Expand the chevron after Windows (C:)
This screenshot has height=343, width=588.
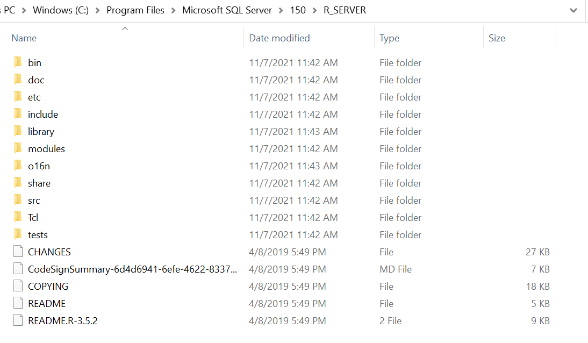[97, 11]
